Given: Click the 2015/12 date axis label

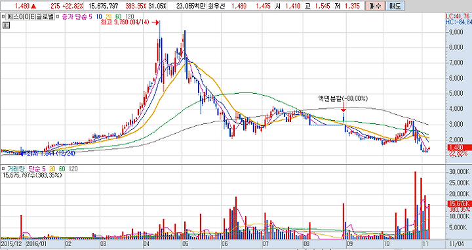Looking at the screenshot, I should coord(11,243).
